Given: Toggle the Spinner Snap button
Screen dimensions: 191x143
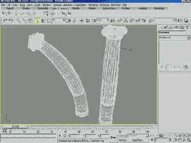Looking at the screenshot, I should coord(144,21).
